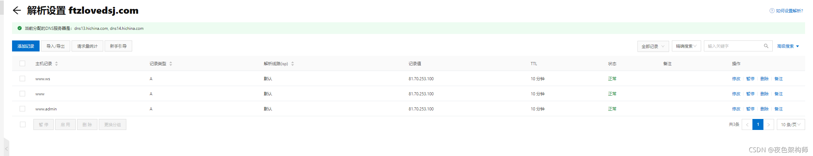Check the www.ws record checkbox
This screenshot has height=156, width=813.
[22, 79]
